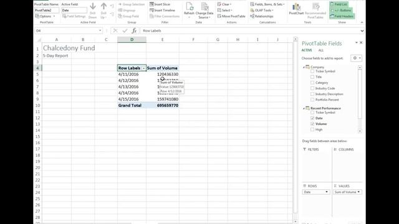Image resolution: width=399 pixels, height=224 pixels.
Task: Check the High field checkbox
Action: pyautogui.click(x=312, y=129)
